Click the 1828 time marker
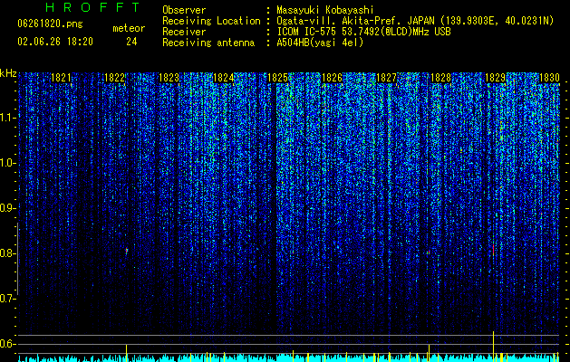Viewport: 570px width, 362px height. [440, 78]
